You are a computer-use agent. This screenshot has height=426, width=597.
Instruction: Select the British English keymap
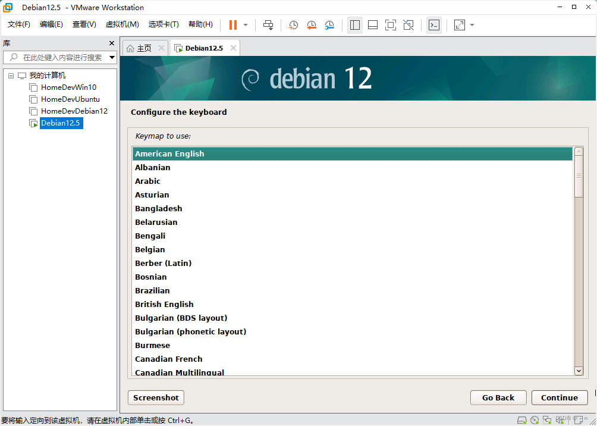pyautogui.click(x=164, y=304)
